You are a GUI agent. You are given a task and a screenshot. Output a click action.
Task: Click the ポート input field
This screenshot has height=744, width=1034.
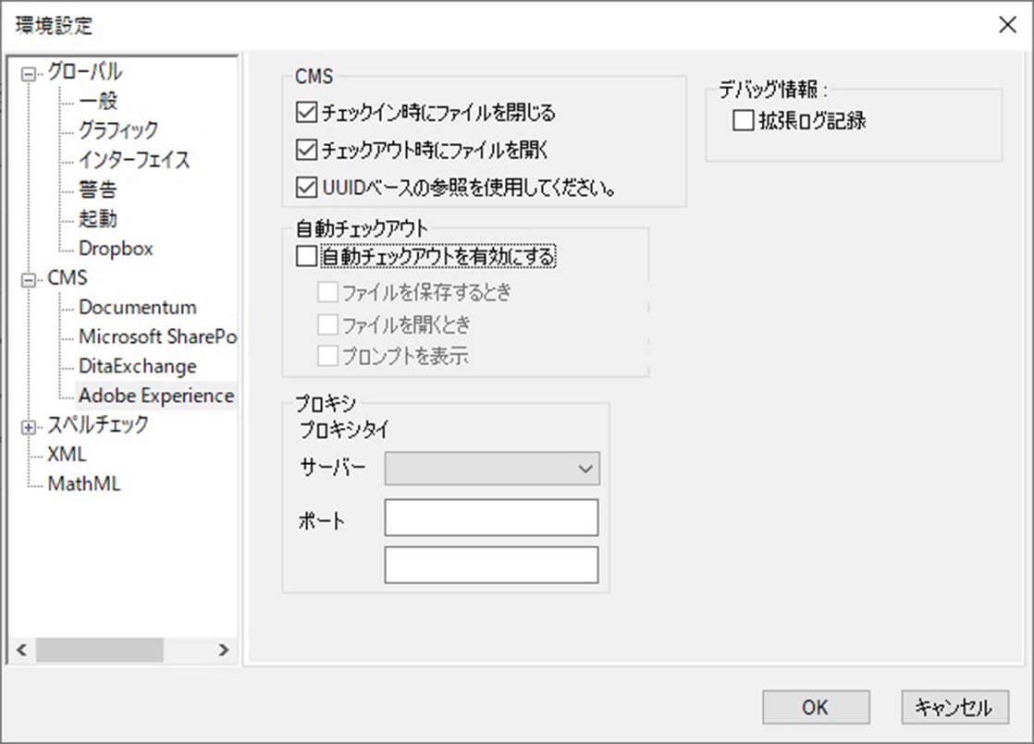[x=491, y=518]
